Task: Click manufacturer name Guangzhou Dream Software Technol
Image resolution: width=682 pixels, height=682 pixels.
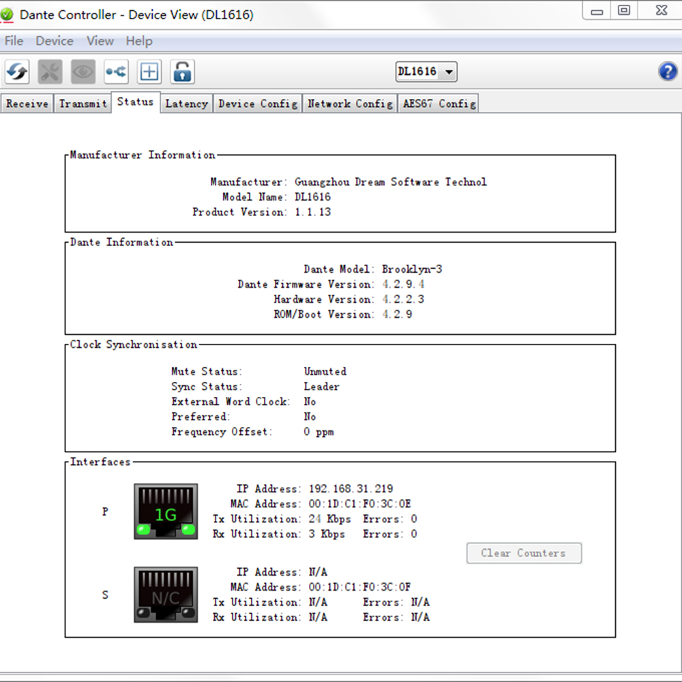Action: point(391,182)
